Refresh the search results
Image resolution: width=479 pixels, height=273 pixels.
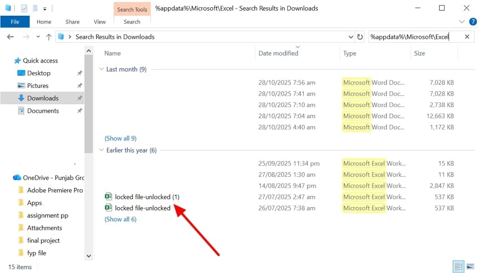[360, 37]
